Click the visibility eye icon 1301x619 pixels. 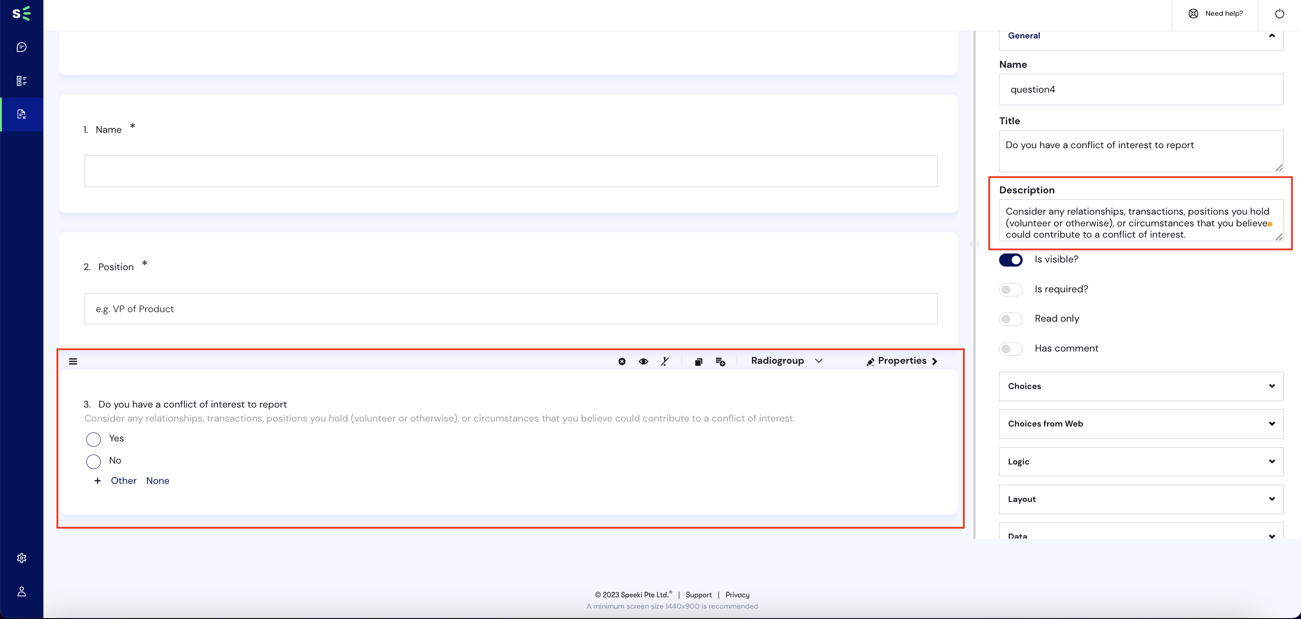click(x=643, y=362)
